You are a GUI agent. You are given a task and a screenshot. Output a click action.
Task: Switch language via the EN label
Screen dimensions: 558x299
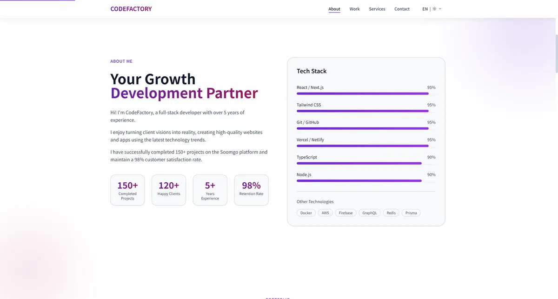425,9
